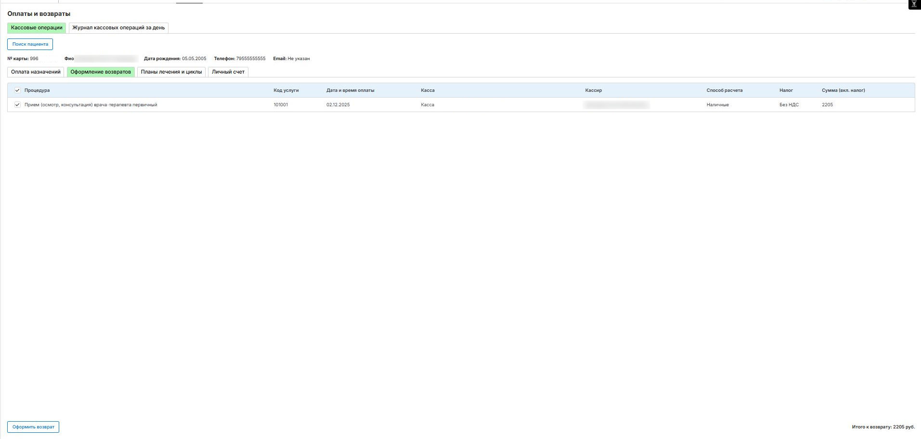Toggle the select-all checkbox in table header
Image resolution: width=921 pixels, height=439 pixels.
17,90
